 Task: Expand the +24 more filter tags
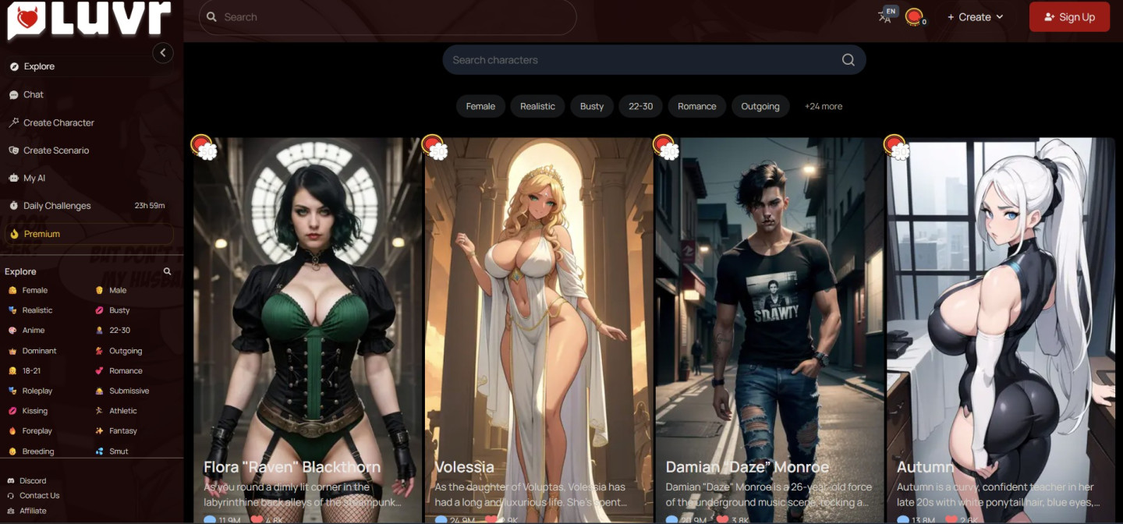pos(823,106)
